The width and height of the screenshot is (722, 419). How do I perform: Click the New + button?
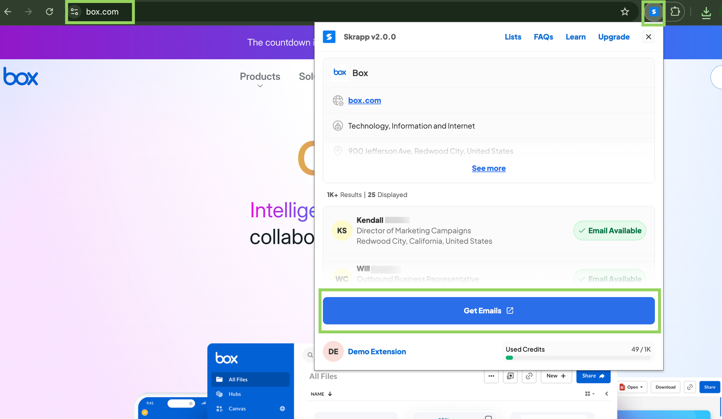[556, 376]
